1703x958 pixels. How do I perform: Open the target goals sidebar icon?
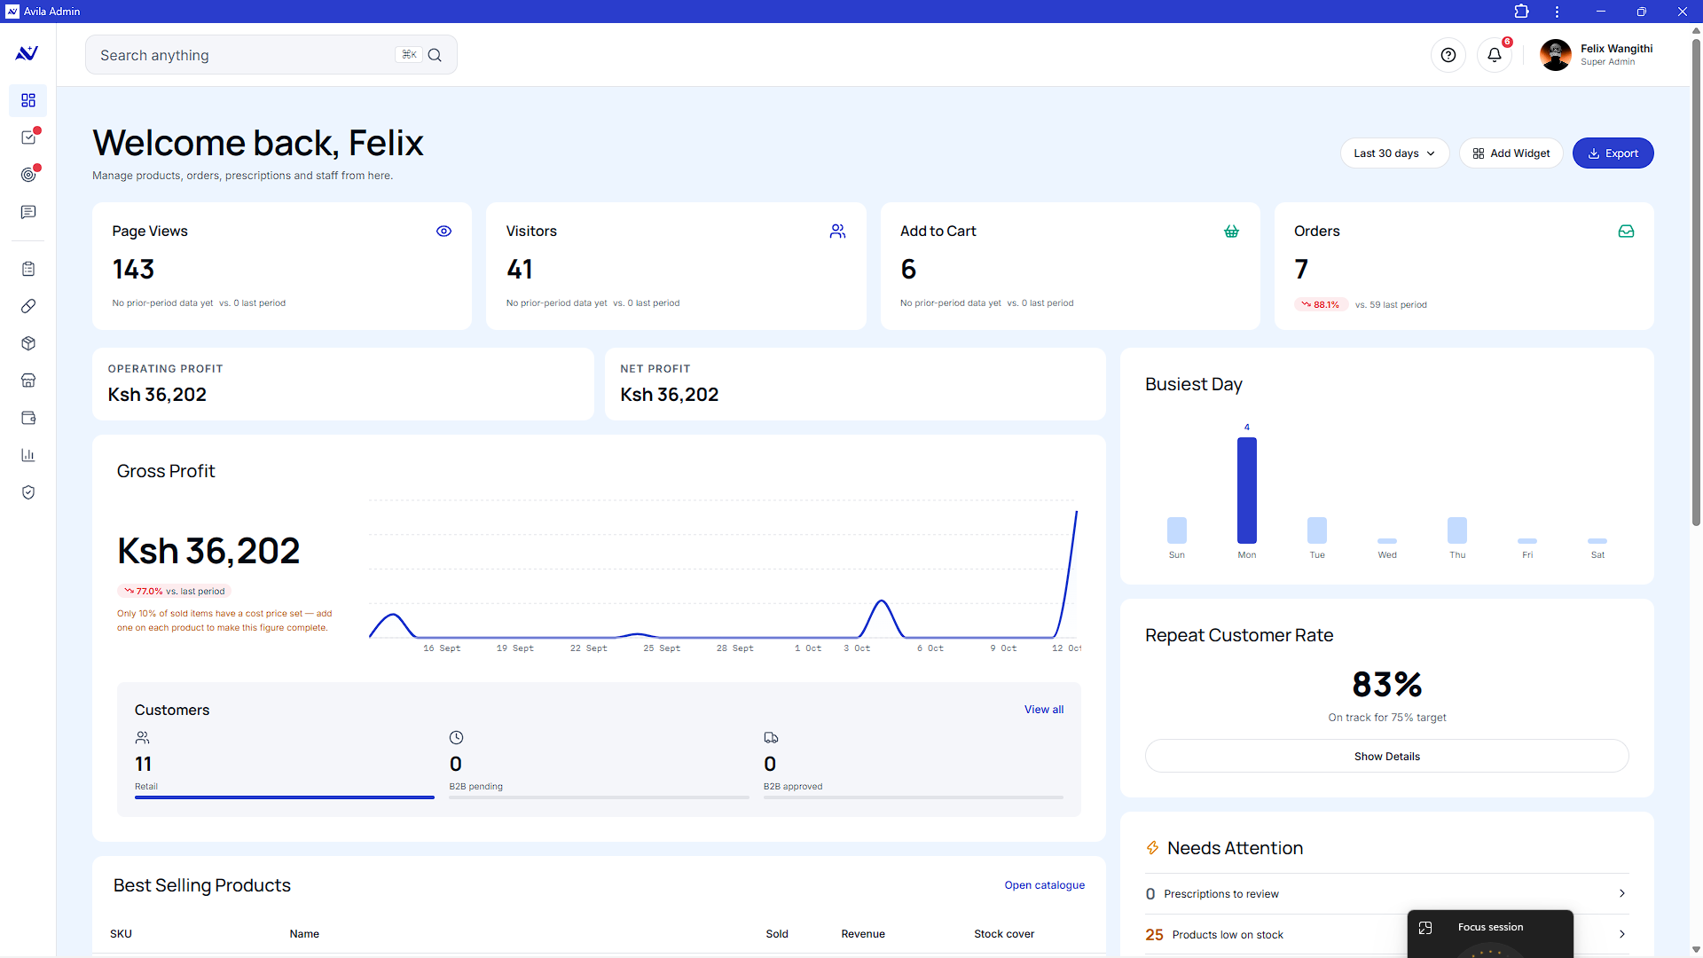coord(28,175)
